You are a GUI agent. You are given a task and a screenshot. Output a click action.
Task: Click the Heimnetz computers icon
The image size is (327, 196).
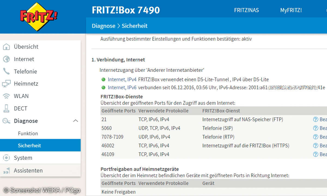point(6,84)
